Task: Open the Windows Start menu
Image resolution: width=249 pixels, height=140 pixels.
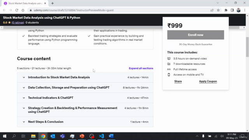Action: coord(5,136)
